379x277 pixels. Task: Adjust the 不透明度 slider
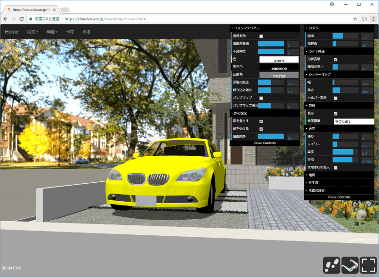(x=271, y=51)
